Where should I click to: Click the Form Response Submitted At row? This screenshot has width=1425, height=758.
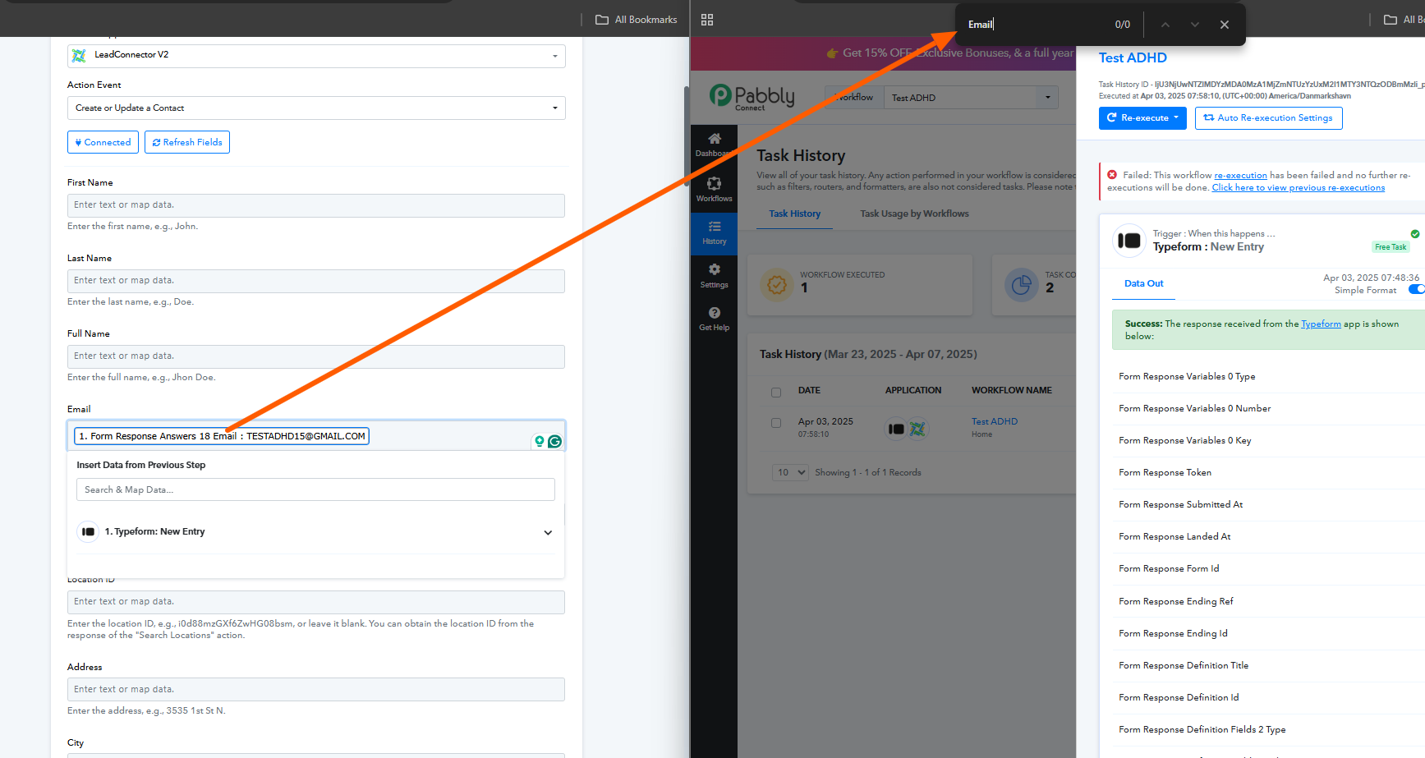point(1271,505)
